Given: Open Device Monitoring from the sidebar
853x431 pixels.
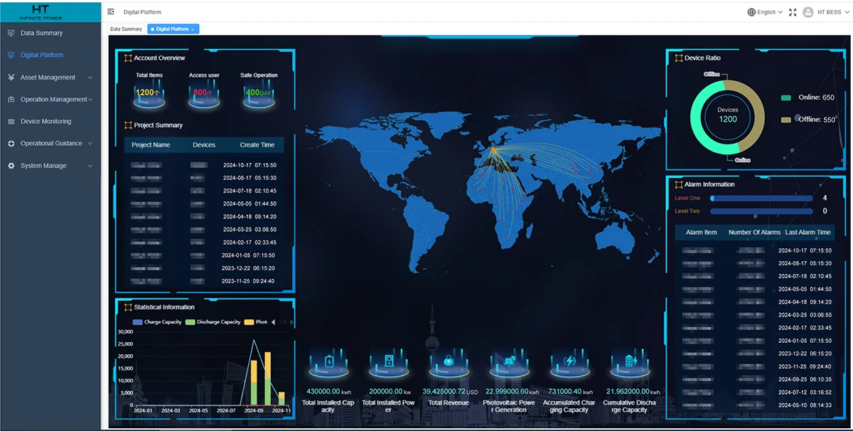Looking at the screenshot, I should click(45, 122).
